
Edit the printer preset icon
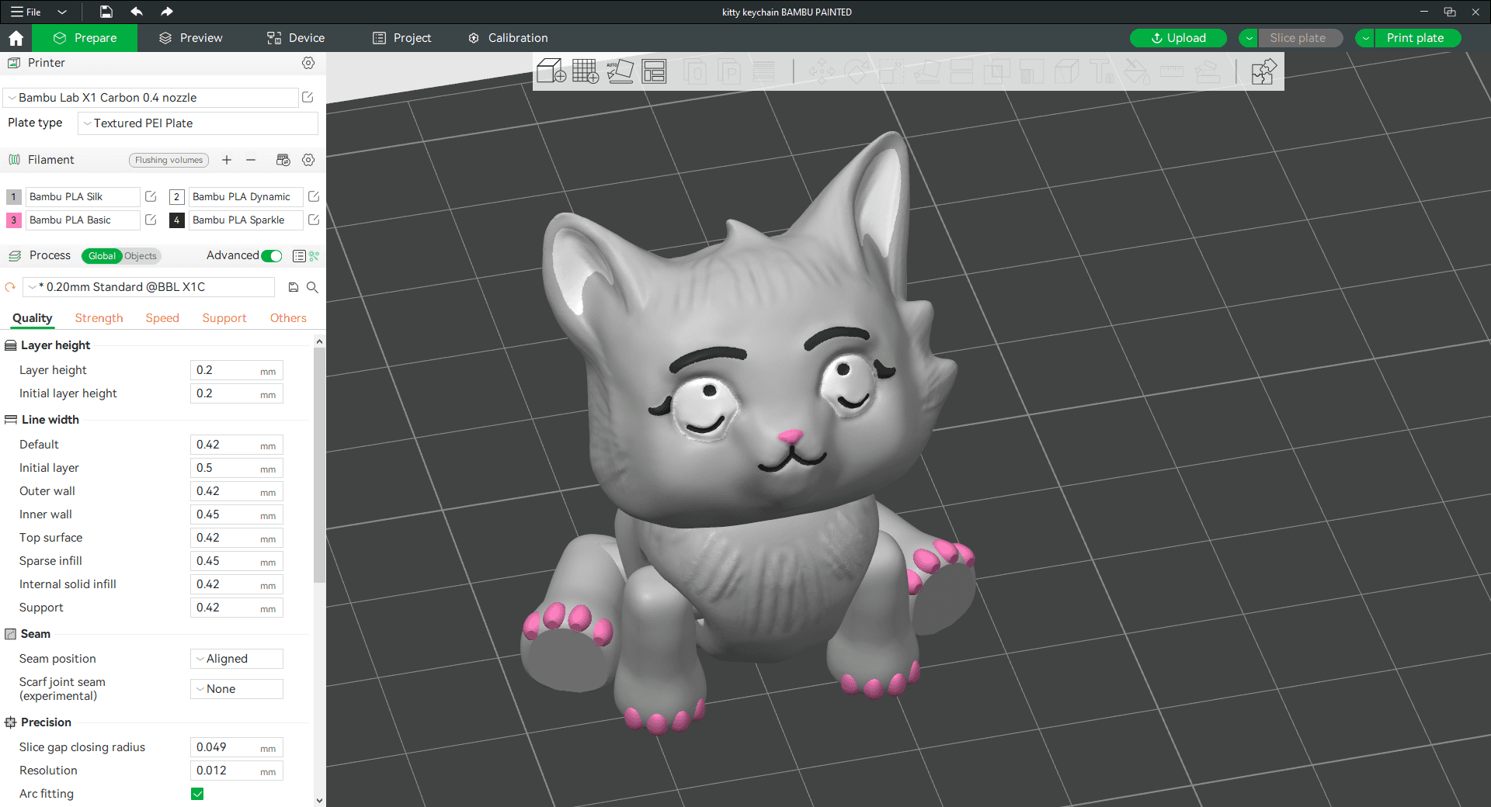click(x=308, y=97)
